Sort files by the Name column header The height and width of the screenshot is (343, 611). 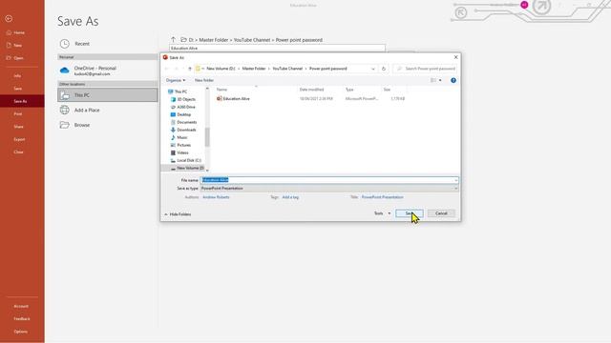(221, 90)
